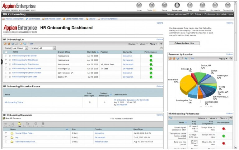239x150 pixels.
Task: Open the HR Onboarding Topics forum link
Action: click(14, 102)
